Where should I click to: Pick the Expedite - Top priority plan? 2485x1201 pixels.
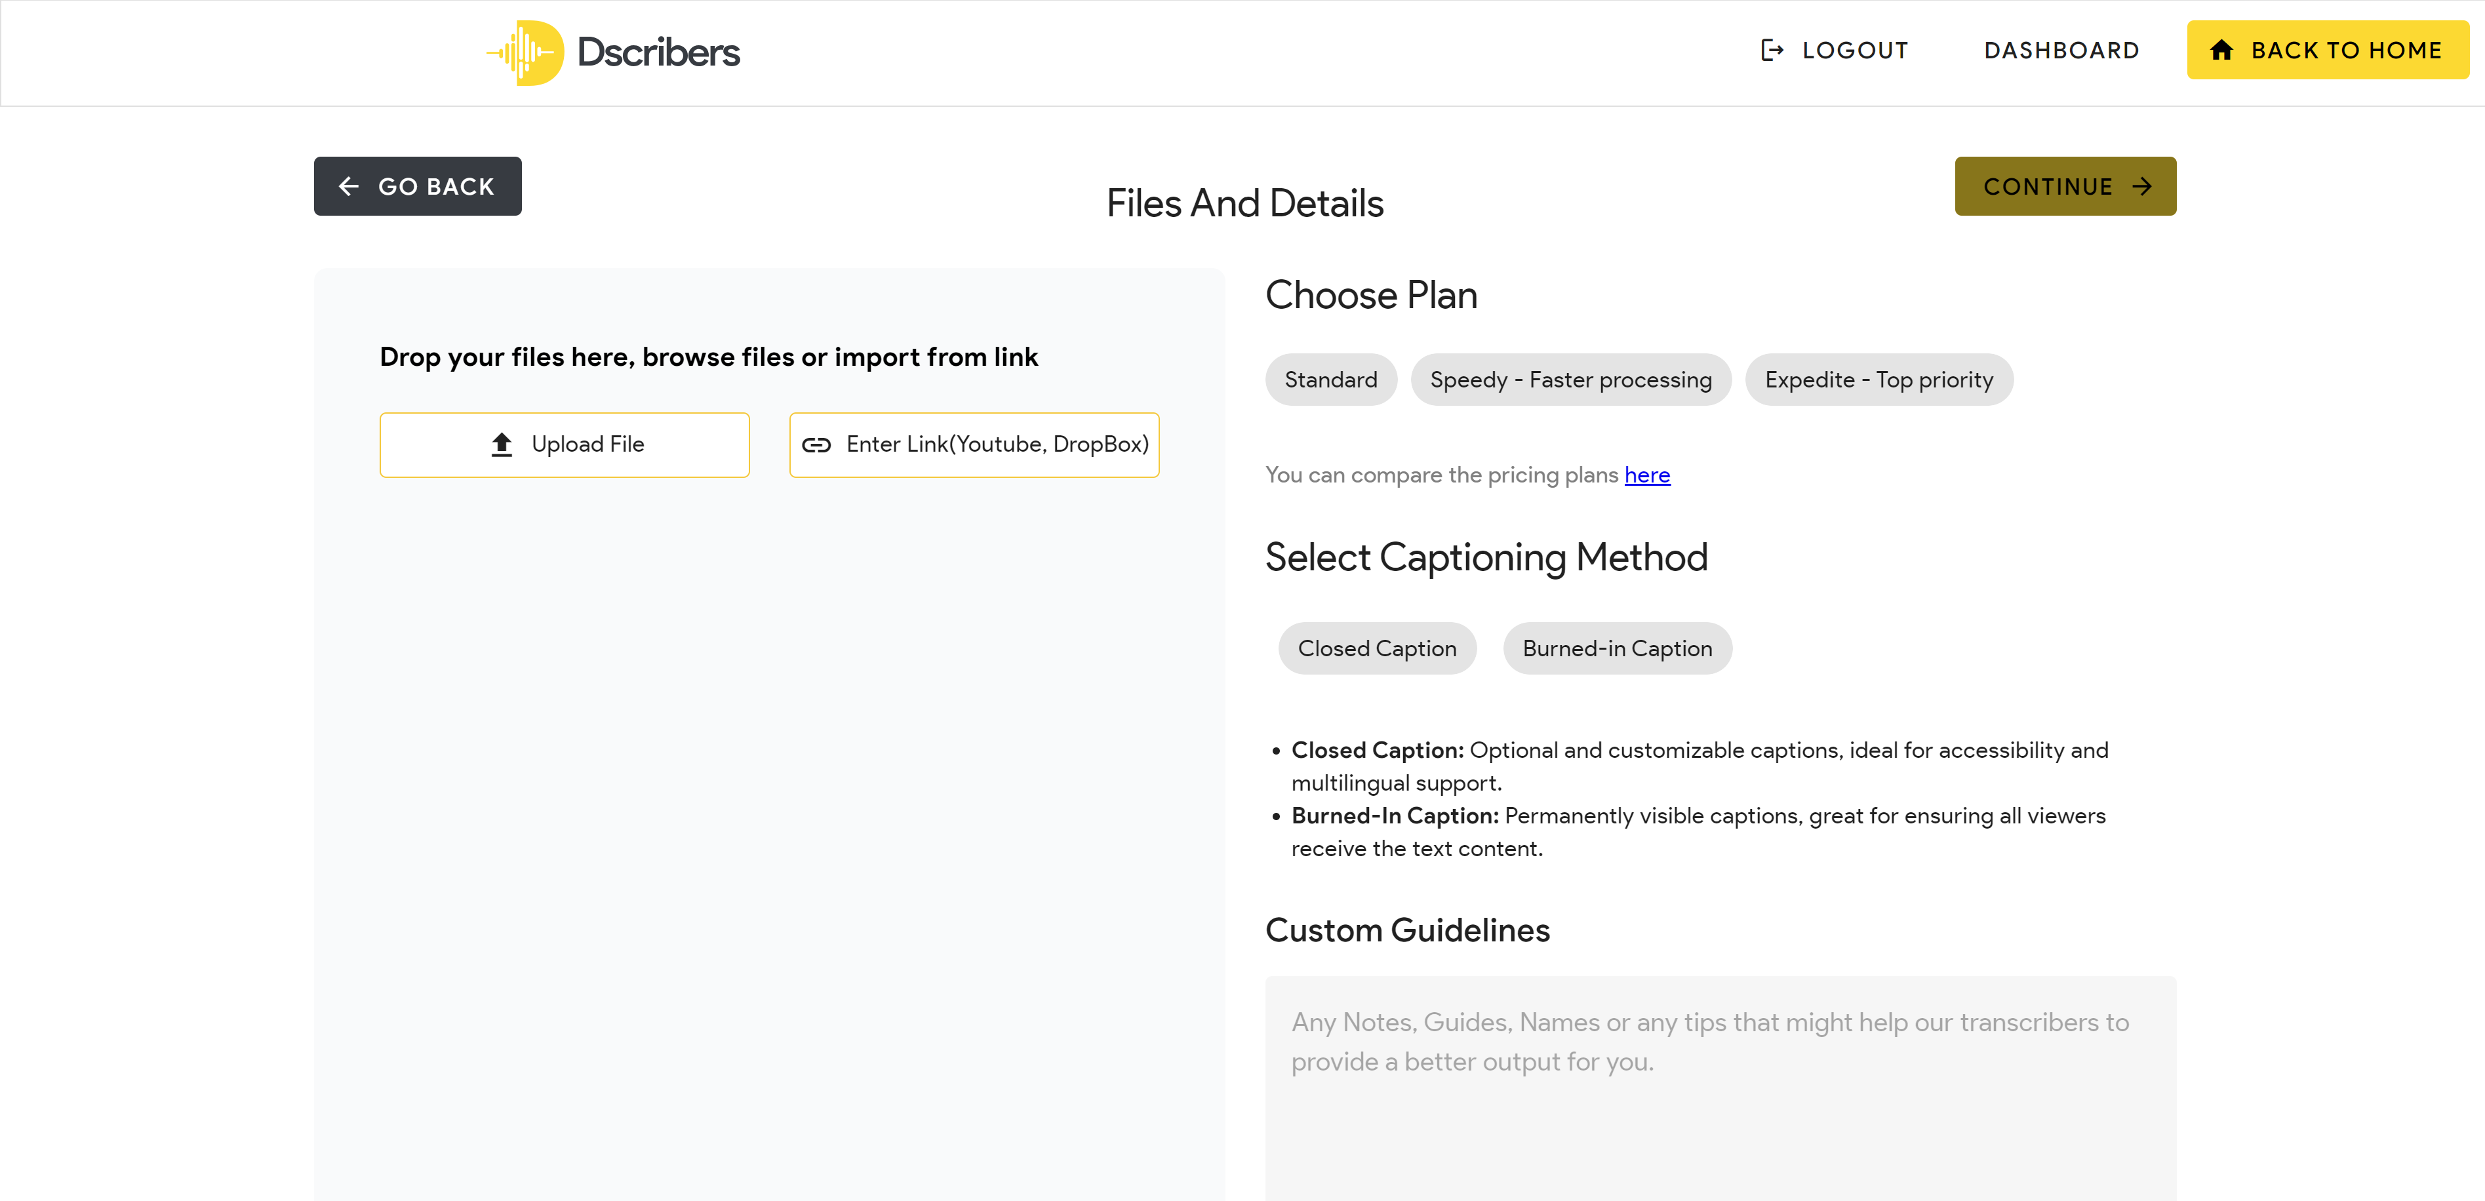tap(1877, 379)
